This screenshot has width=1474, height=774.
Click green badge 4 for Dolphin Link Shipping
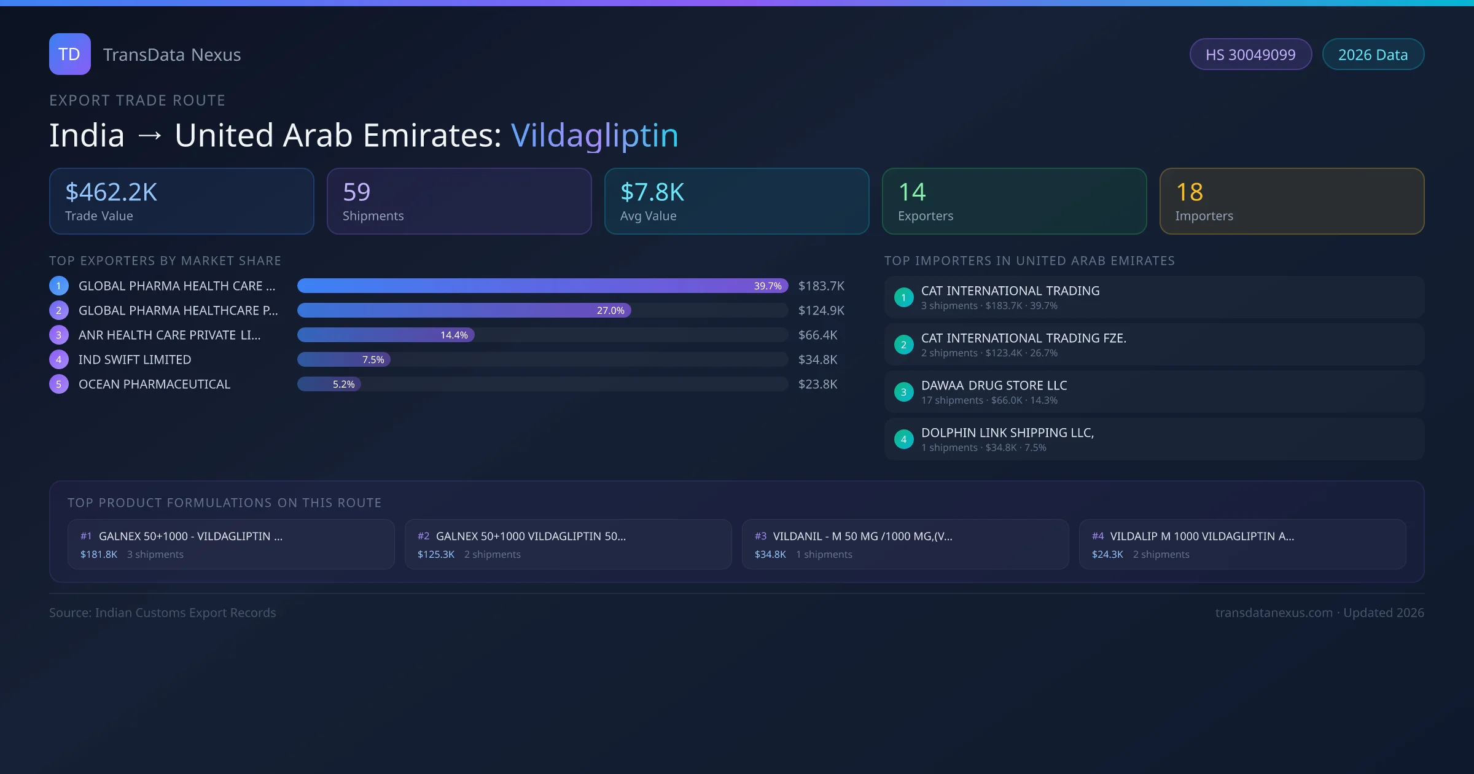pos(903,439)
